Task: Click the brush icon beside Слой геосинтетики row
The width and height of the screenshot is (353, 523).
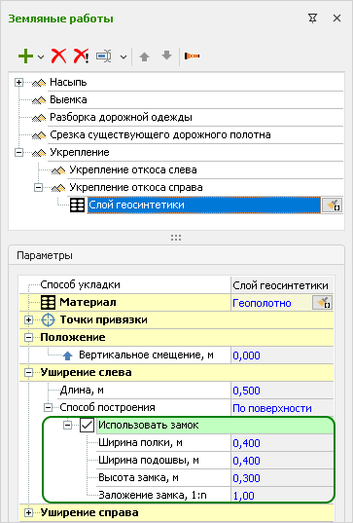Action: [332, 205]
